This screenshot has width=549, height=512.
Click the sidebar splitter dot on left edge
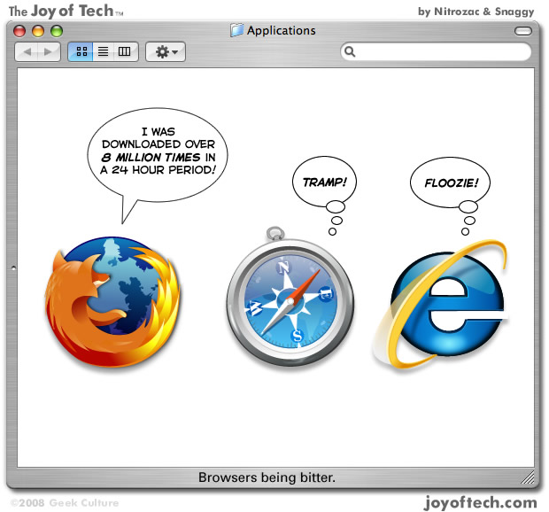tap(12, 267)
